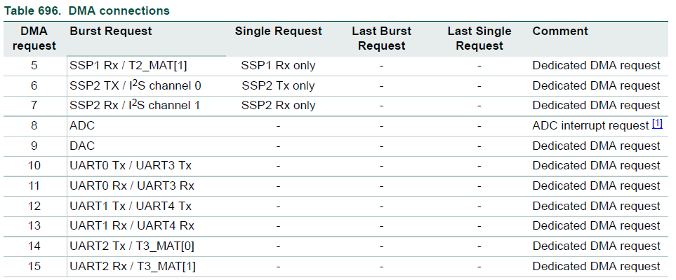
Task: Open the footnote [1] link
Action: (657, 125)
